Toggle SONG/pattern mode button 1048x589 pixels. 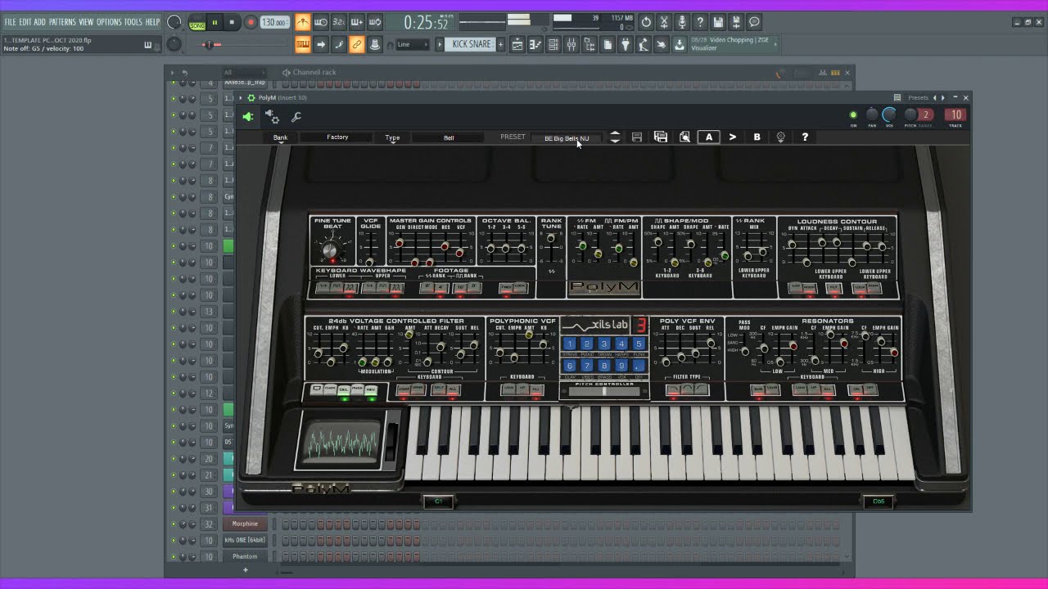click(x=196, y=23)
